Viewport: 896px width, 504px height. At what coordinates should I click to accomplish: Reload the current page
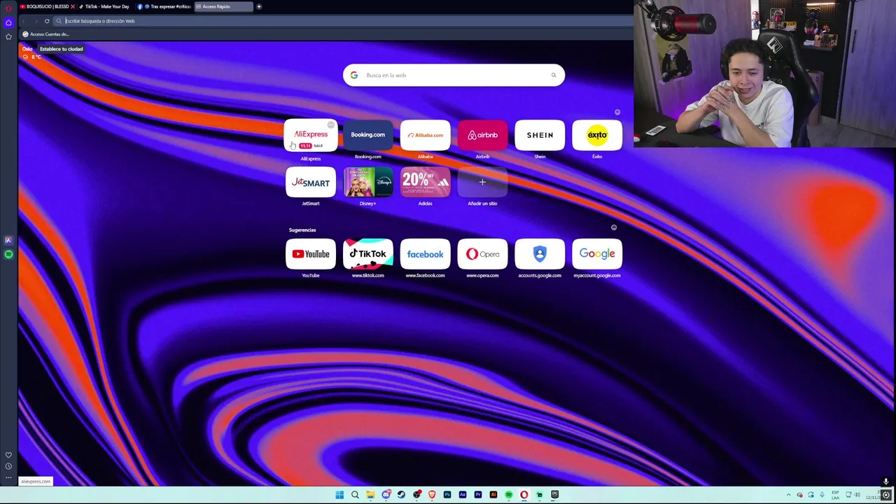click(47, 21)
